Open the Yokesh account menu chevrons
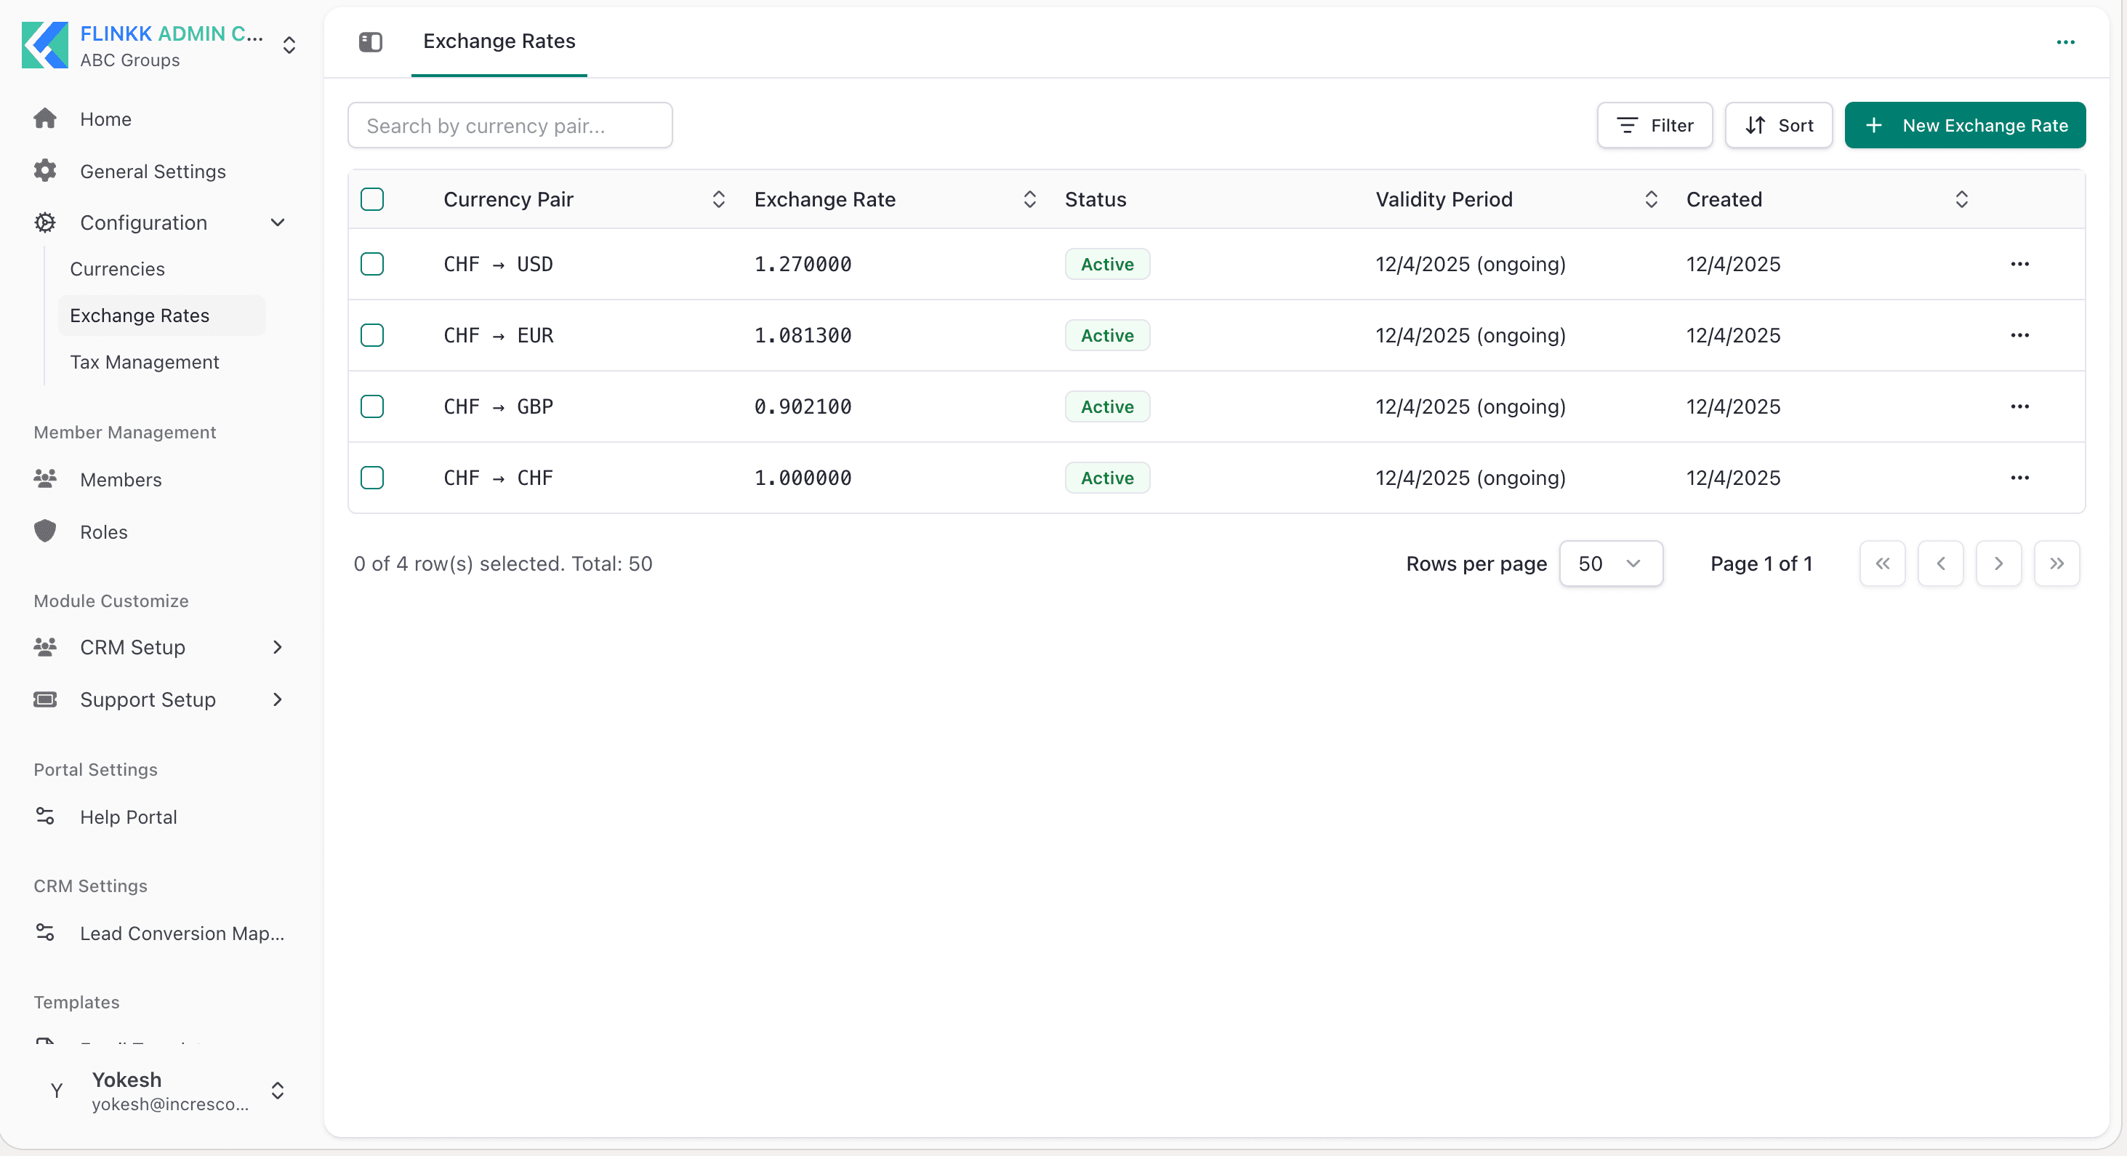Viewport: 2127px width, 1156px height. (278, 1091)
